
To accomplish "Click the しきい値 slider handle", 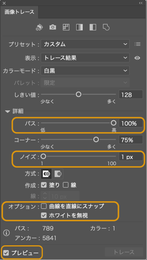I will click(x=78, y=94).
